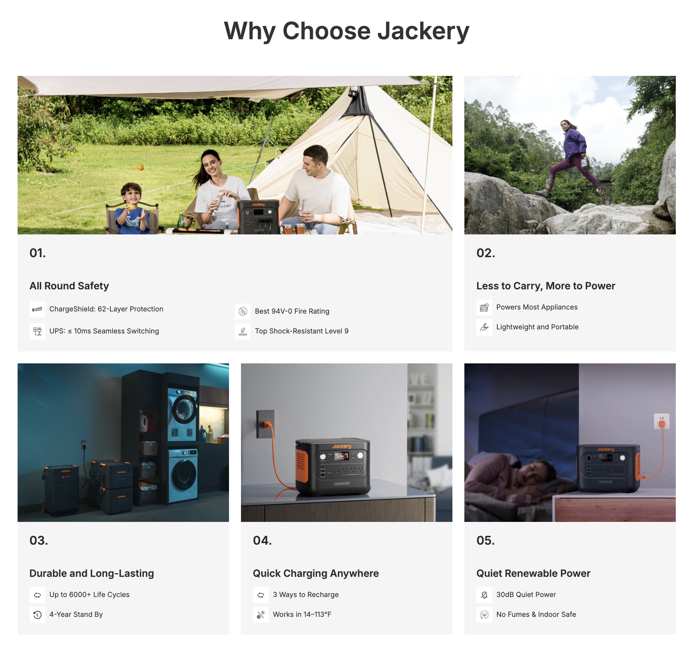Click the Powers Most Appliances icon
696x652 pixels.
click(x=484, y=307)
